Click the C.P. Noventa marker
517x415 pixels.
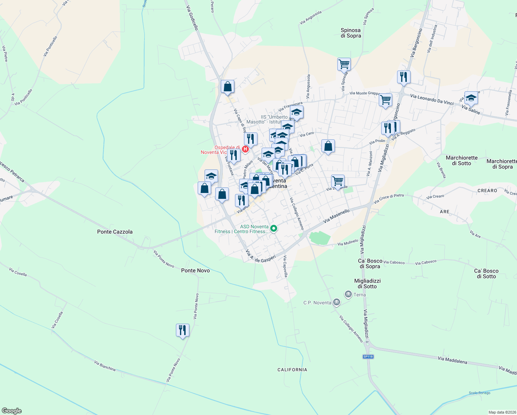[337, 302]
